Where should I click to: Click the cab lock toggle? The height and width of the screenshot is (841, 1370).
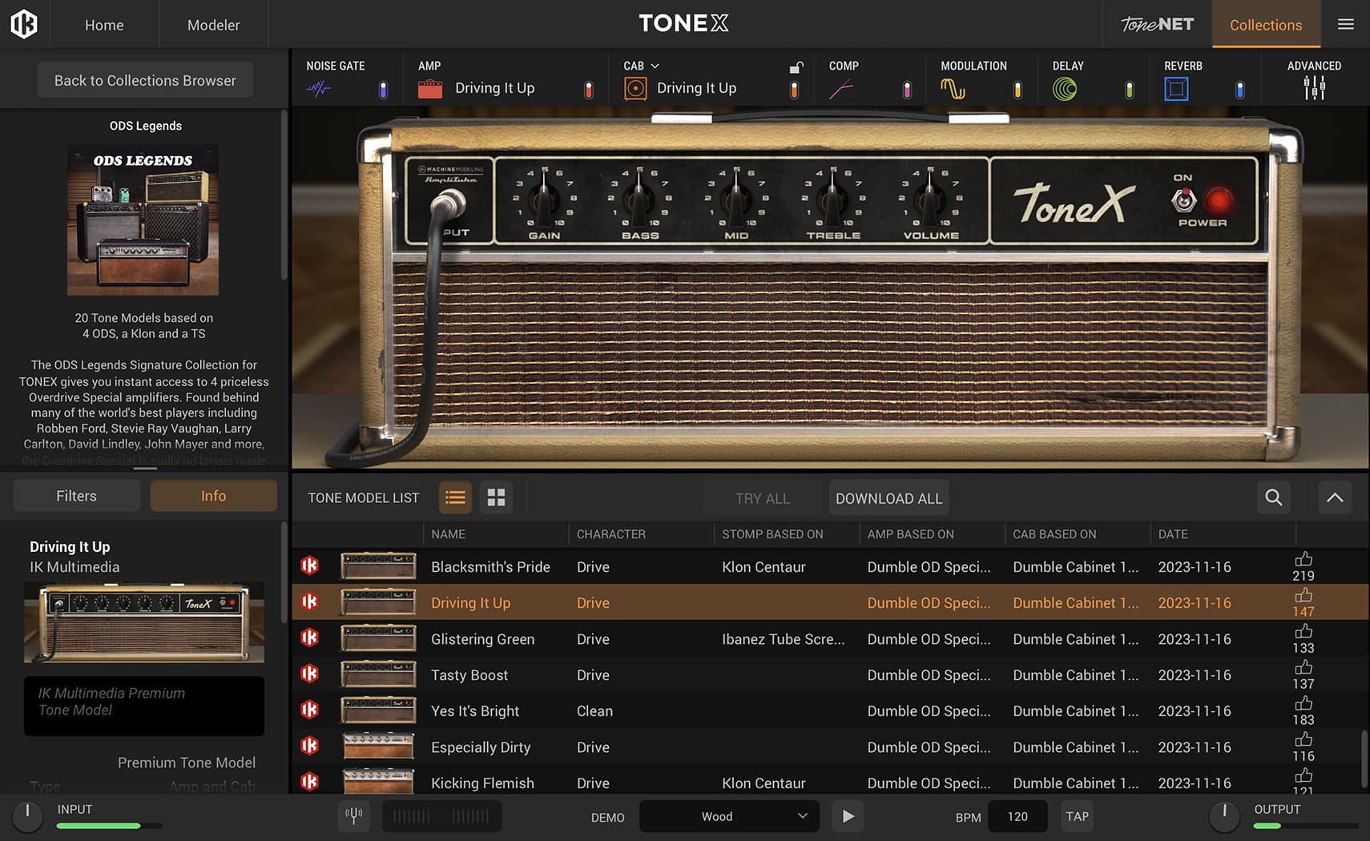(x=796, y=69)
